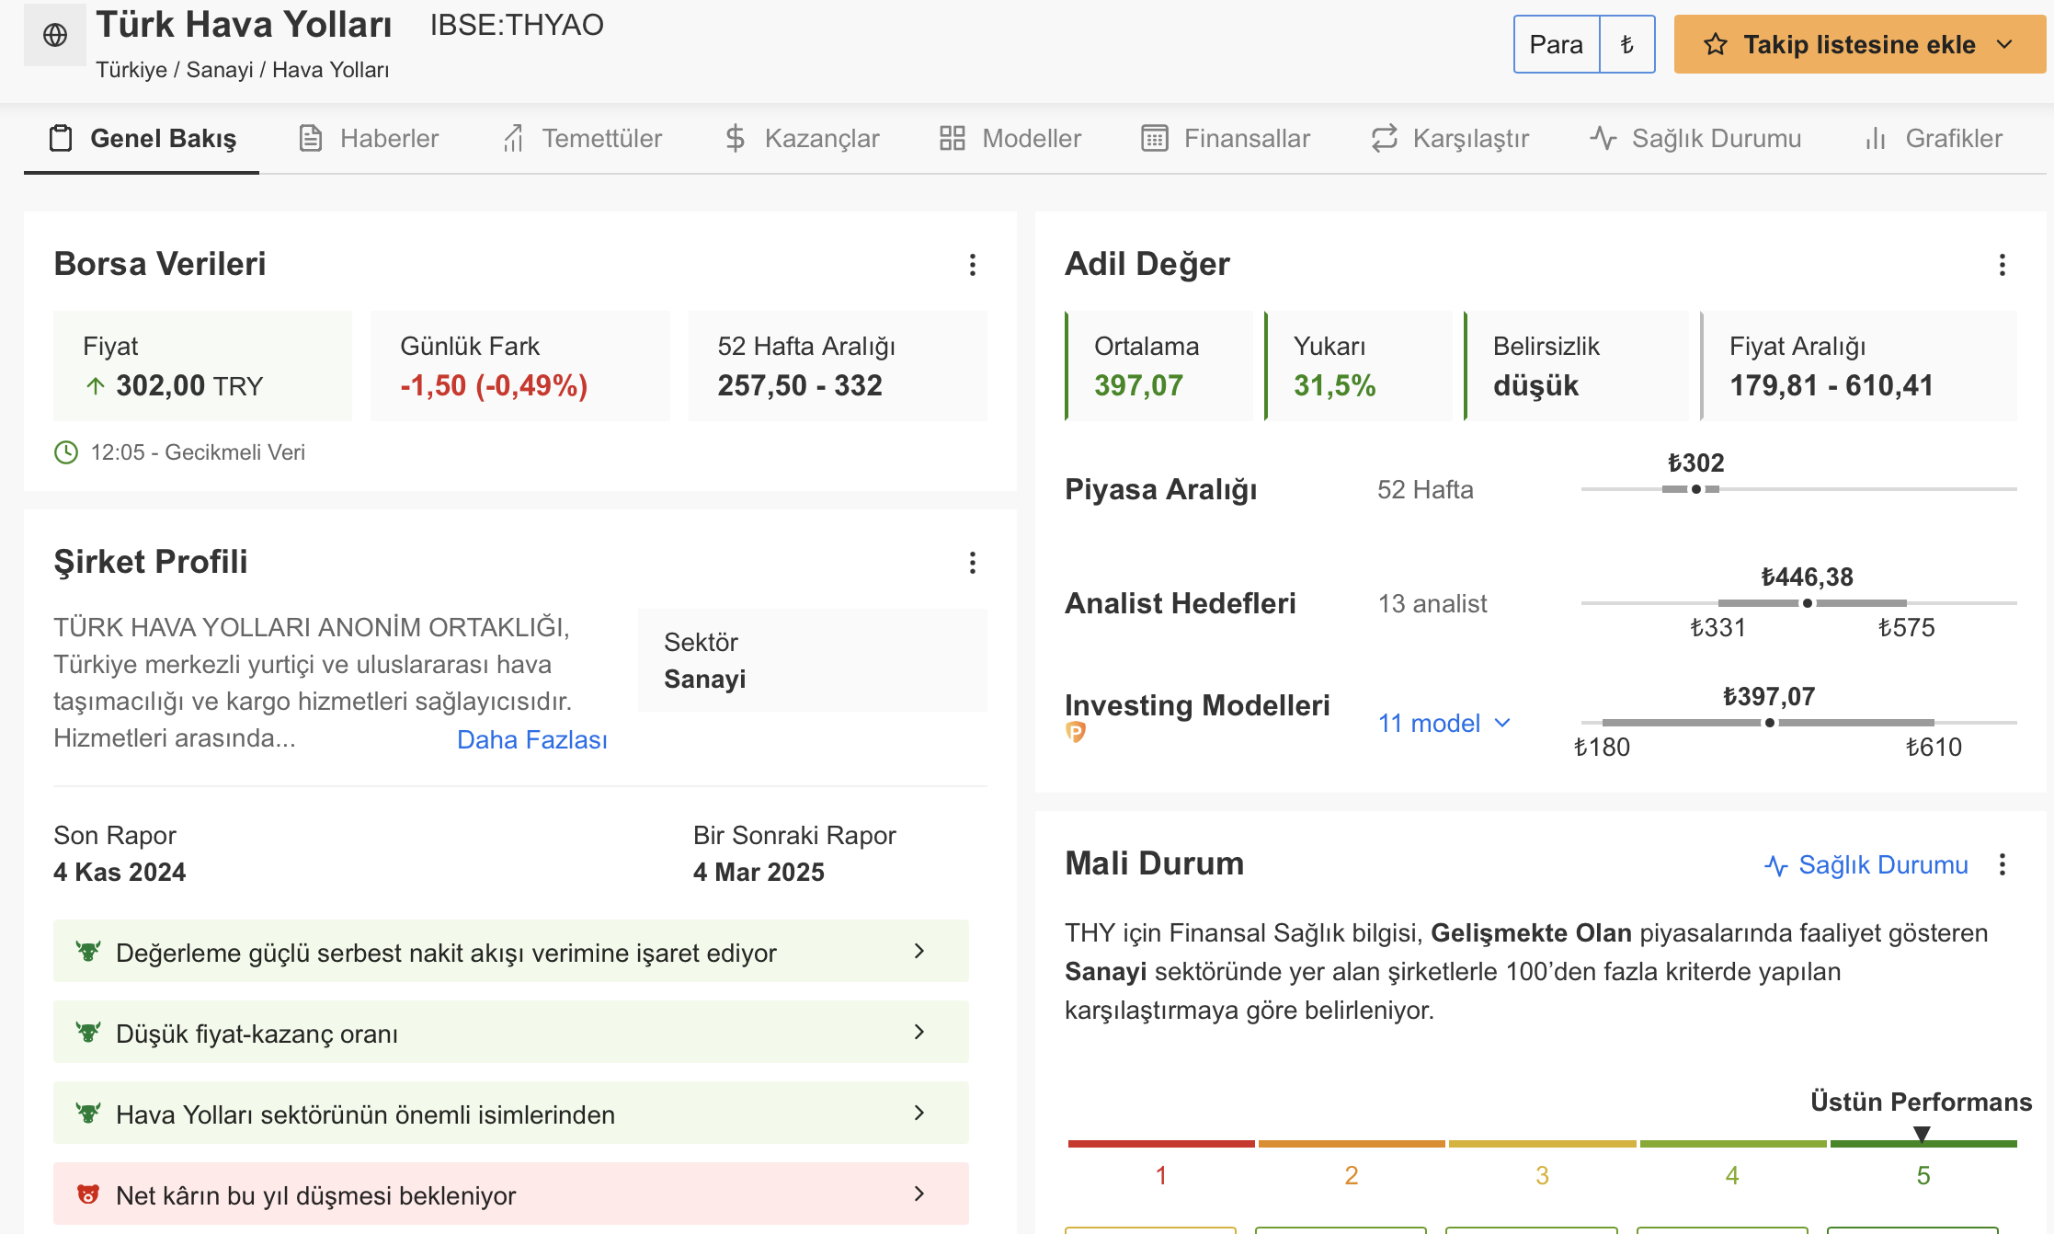Image resolution: width=2054 pixels, height=1234 pixels.
Task: Click the Üstün Performans marker on score bar
Action: [1922, 1135]
